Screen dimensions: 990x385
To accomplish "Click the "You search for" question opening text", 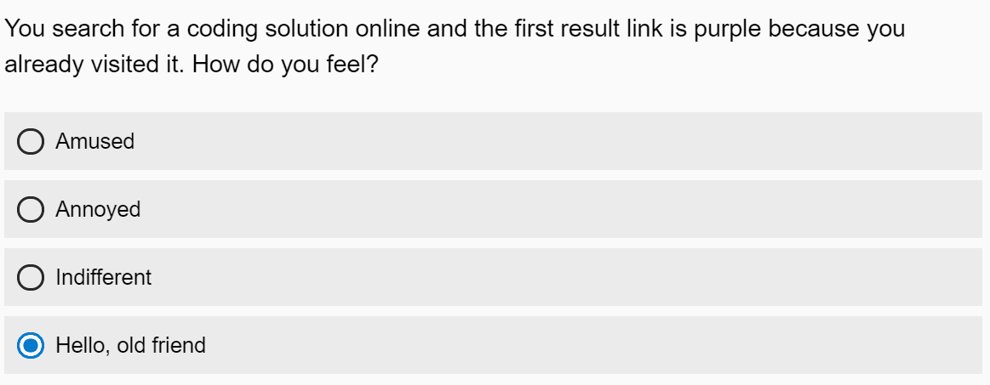I will (65, 29).
